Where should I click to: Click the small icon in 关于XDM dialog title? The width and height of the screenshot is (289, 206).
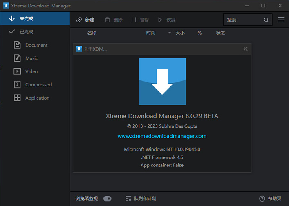(79, 49)
